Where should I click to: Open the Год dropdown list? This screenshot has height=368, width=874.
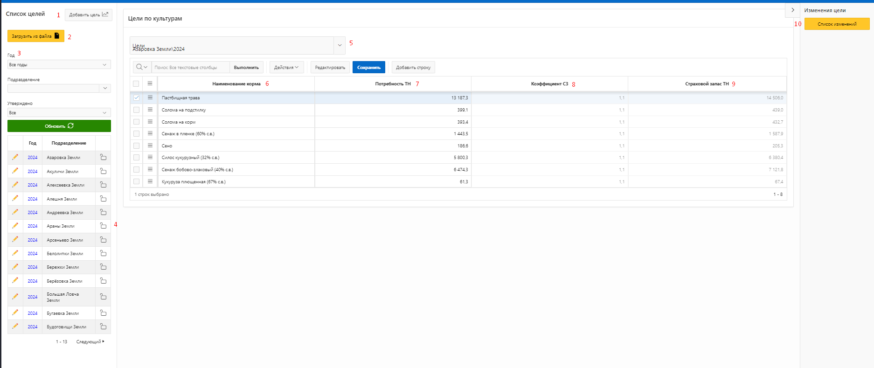(x=59, y=65)
